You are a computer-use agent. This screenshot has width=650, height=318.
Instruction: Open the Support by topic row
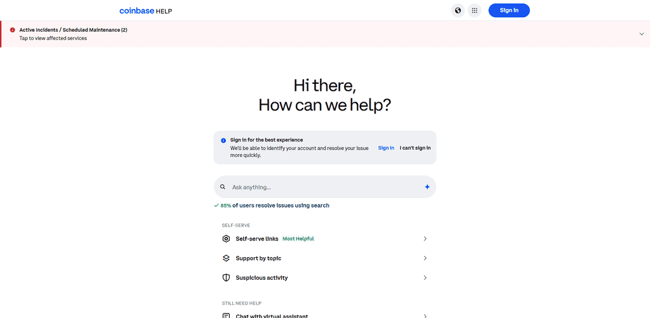click(325, 258)
